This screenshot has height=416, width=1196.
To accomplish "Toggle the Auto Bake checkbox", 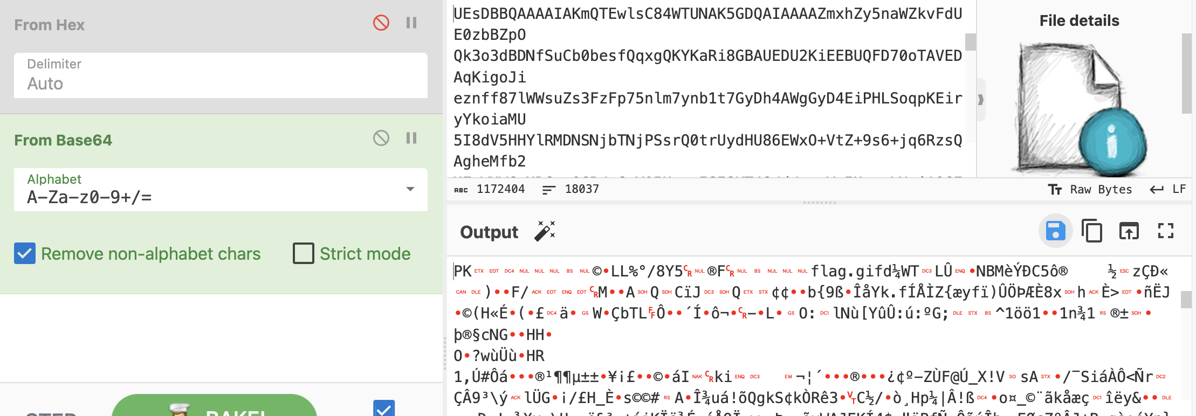I will point(384,408).
